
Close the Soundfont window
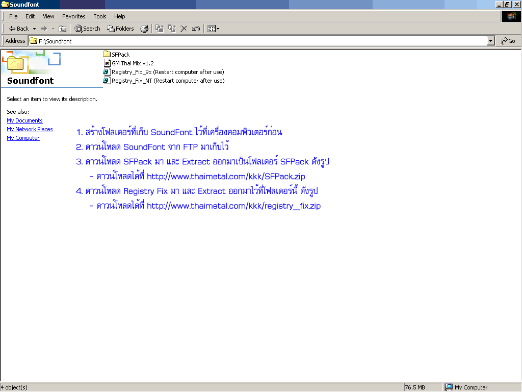point(517,4)
